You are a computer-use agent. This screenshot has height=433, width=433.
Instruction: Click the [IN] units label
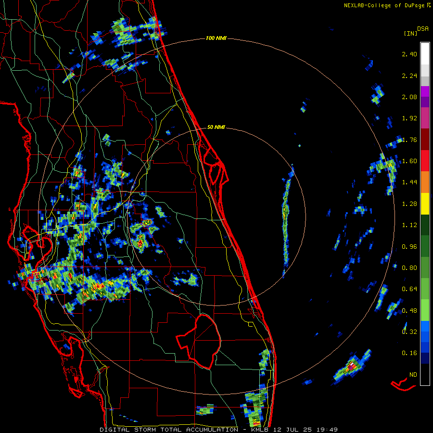click(411, 33)
